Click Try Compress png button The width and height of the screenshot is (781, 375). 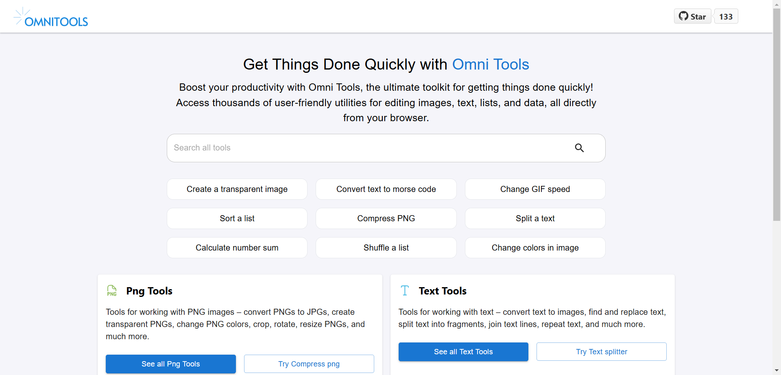[x=309, y=364]
